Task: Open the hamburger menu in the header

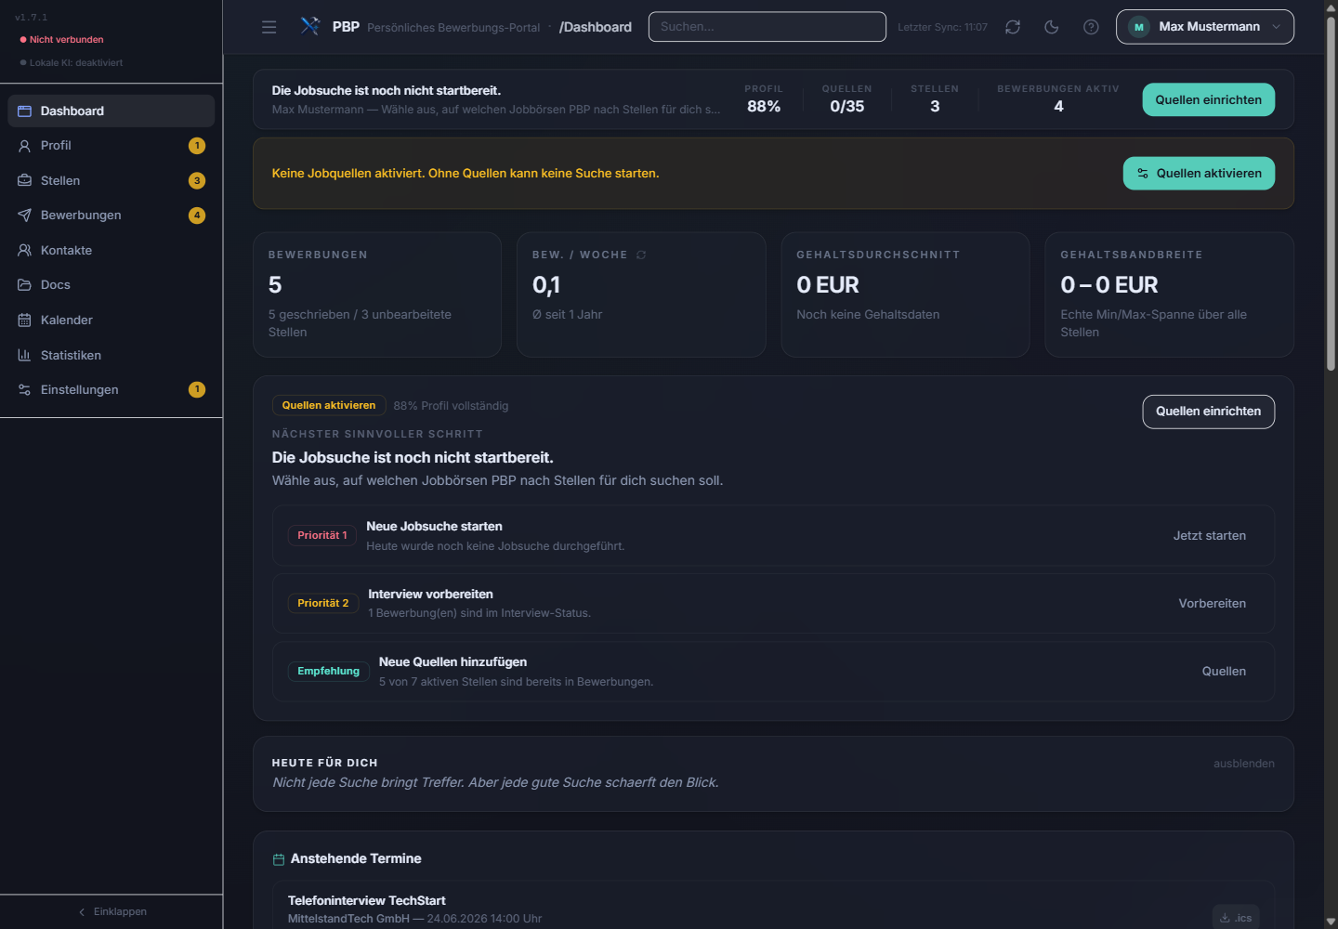Action: (x=269, y=27)
